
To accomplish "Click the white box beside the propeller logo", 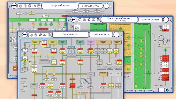I will (161, 90).
